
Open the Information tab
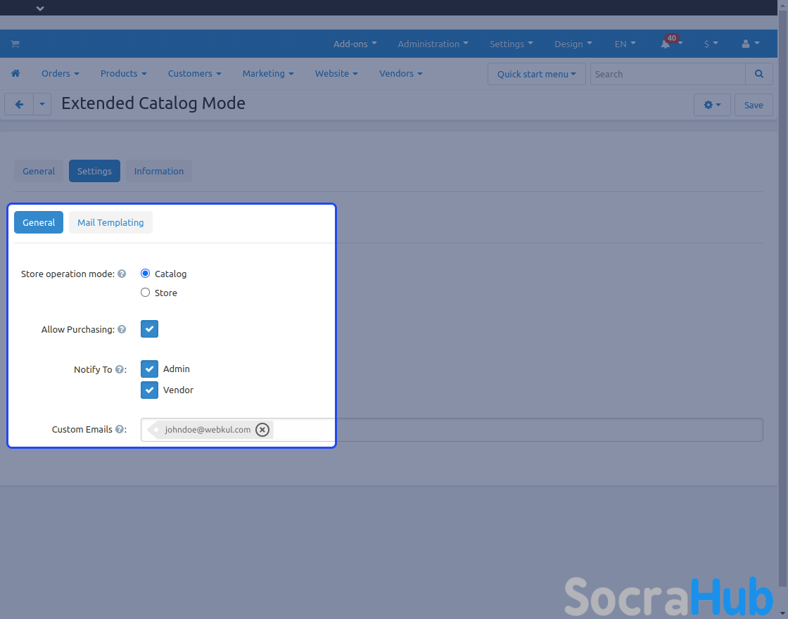158,171
